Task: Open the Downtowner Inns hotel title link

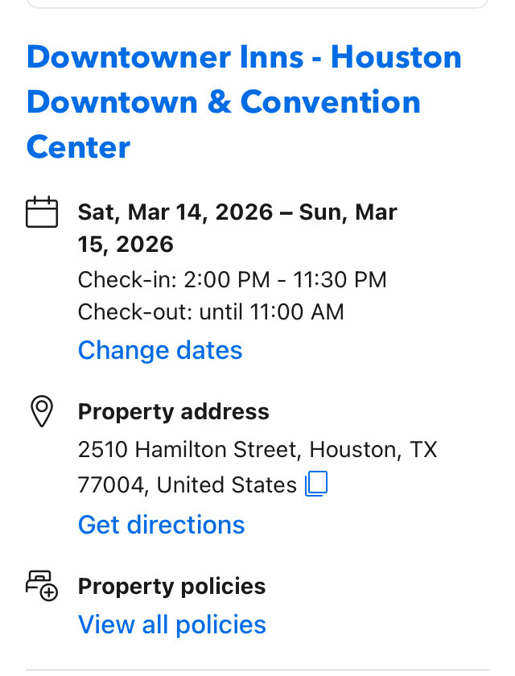Action: point(244,102)
